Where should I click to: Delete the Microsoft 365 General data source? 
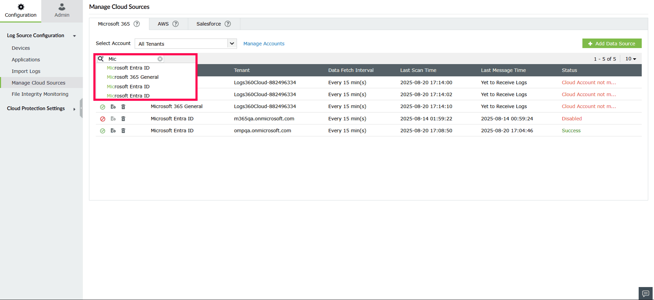coord(123,107)
